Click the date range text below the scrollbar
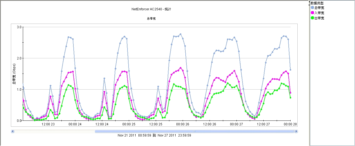This screenshot has height=146, width=355. coord(154,135)
